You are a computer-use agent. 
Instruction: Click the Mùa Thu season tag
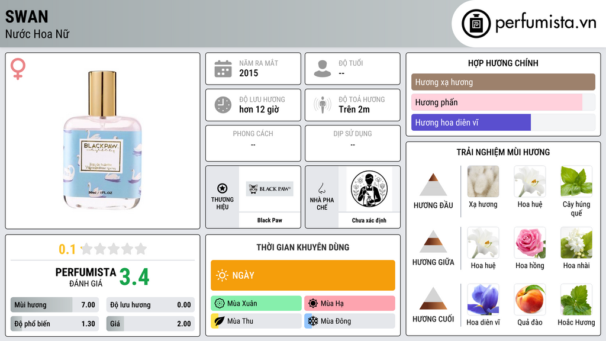(256, 321)
